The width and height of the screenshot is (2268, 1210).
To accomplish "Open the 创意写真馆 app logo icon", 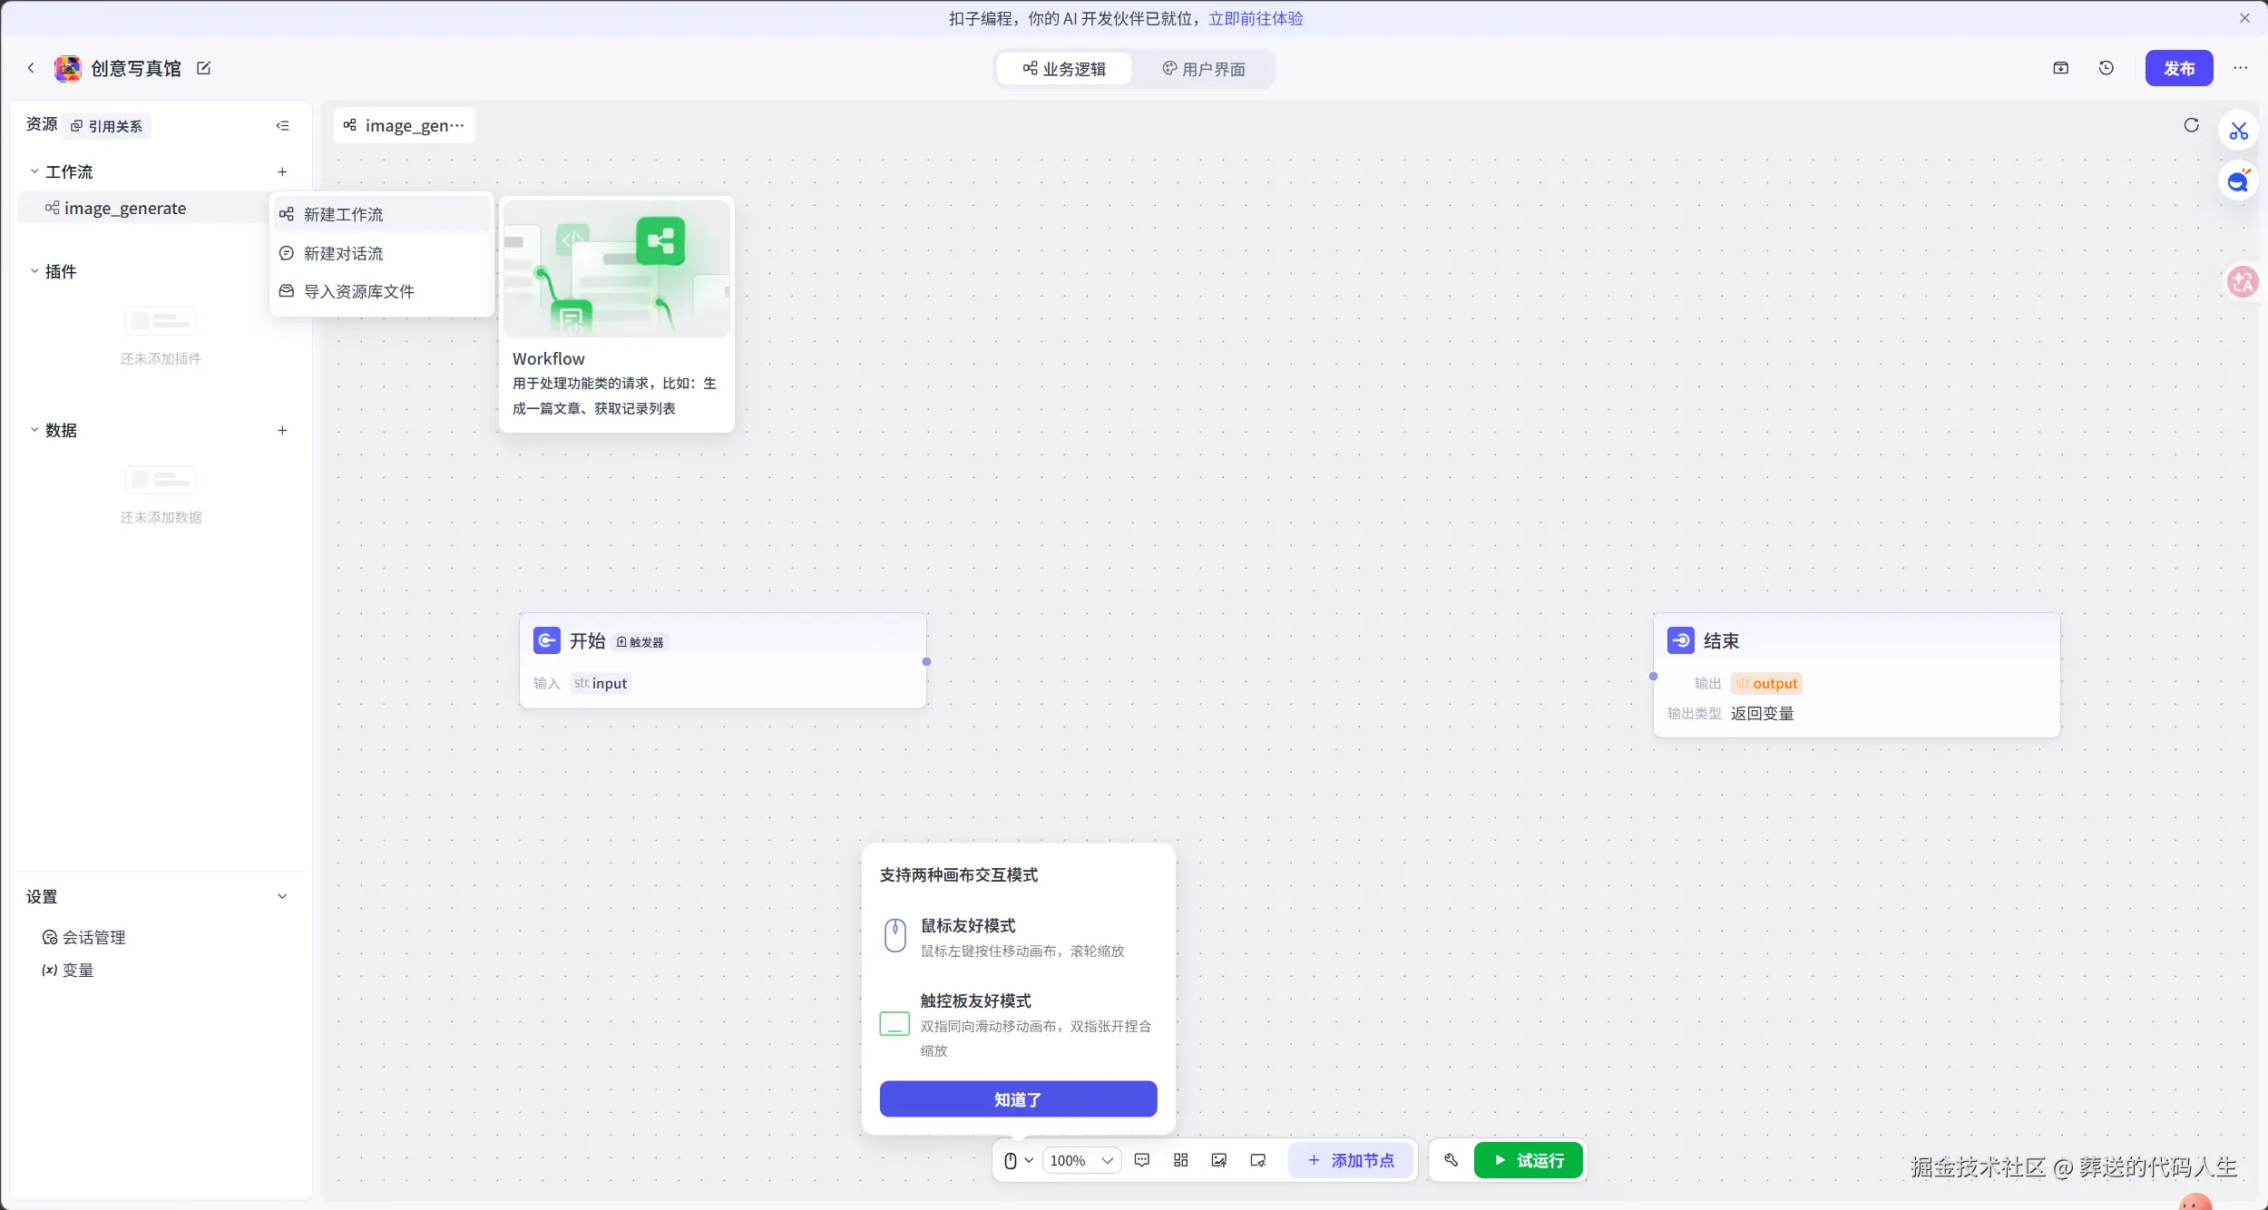I will pyautogui.click(x=68, y=68).
